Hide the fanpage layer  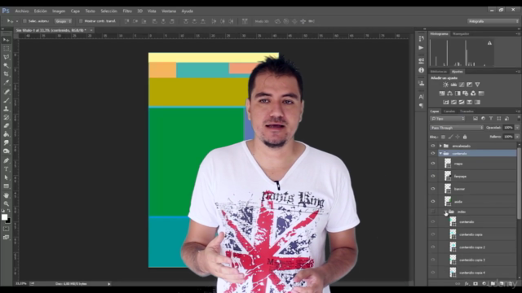(x=433, y=176)
